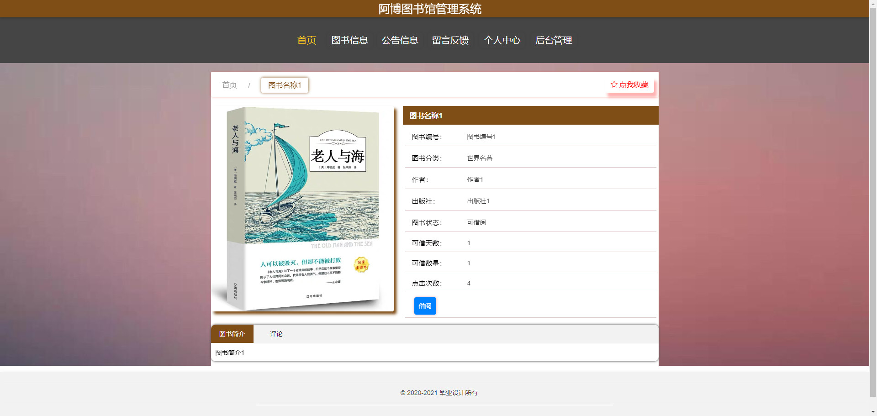The height and width of the screenshot is (416, 877).
Task: Open the 首页 navigation menu item
Action: [306, 40]
